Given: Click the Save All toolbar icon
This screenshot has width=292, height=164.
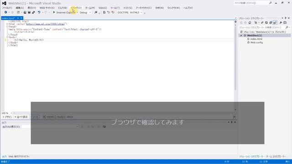Looking at the screenshot, I should coord(33,12).
